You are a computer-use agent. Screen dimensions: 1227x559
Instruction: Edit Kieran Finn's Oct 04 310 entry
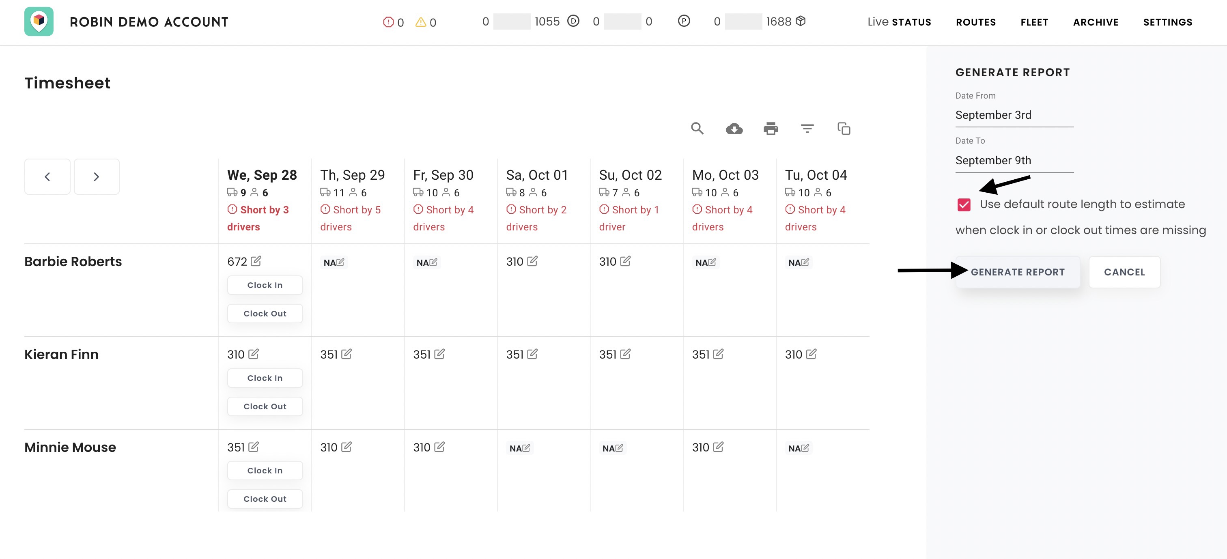[x=811, y=354]
